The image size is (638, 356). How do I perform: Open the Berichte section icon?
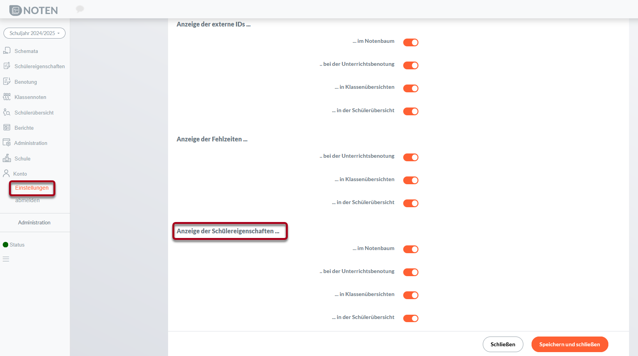click(x=7, y=127)
